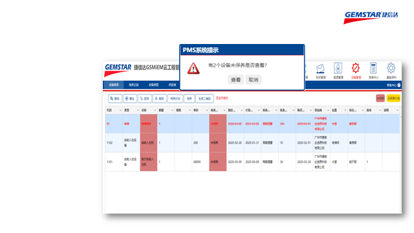Screen dimensions: 414x233
Task: Click the 启用 enable button with hand icon
Action: [145, 98]
